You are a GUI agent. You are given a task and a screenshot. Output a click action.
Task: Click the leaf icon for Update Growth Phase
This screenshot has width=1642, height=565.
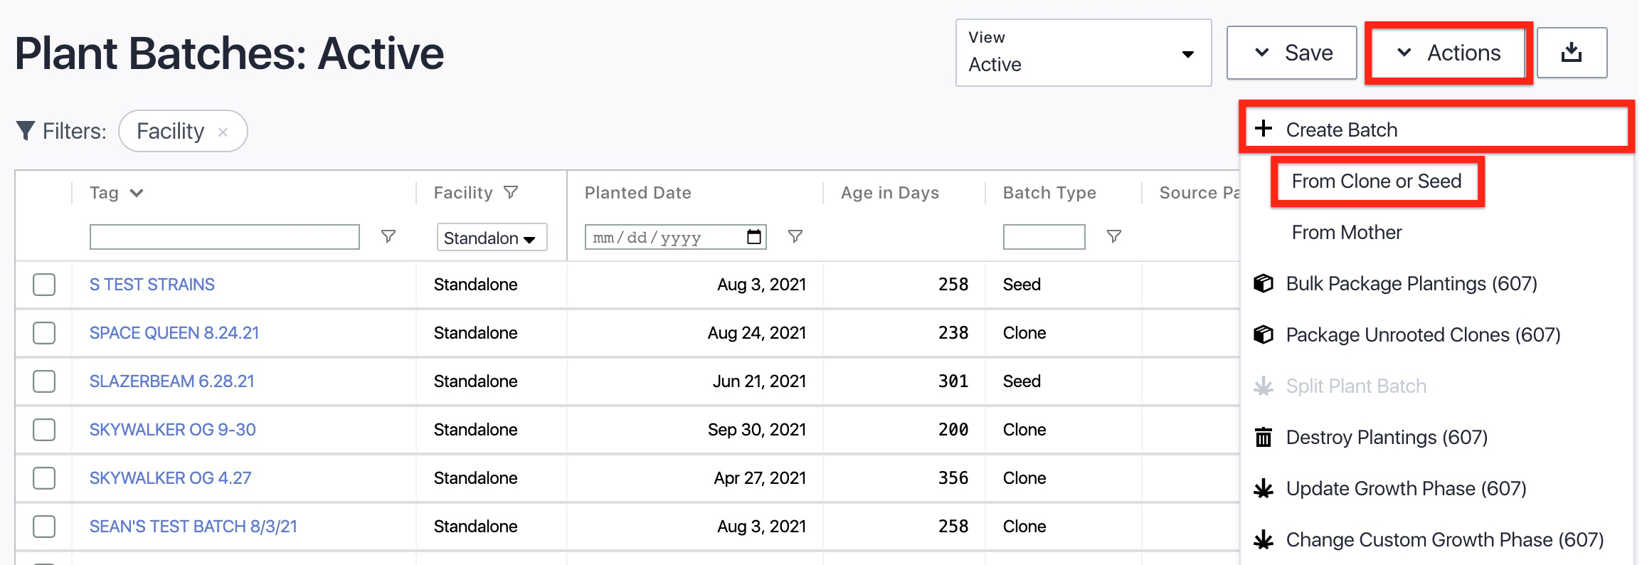[1264, 488]
